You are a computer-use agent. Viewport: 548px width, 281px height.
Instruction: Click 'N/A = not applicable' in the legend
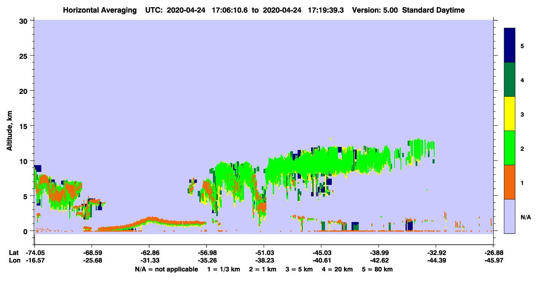pyautogui.click(x=166, y=269)
